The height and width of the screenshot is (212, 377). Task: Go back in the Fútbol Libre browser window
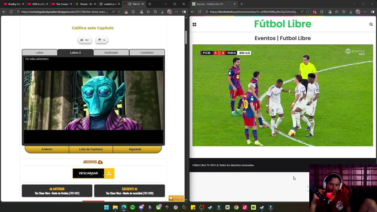coord(193,12)
